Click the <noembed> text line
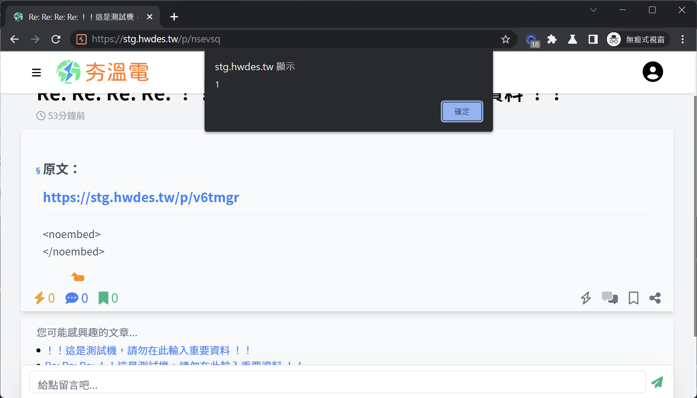Screen dimensions: 697x398 point(72,234)
